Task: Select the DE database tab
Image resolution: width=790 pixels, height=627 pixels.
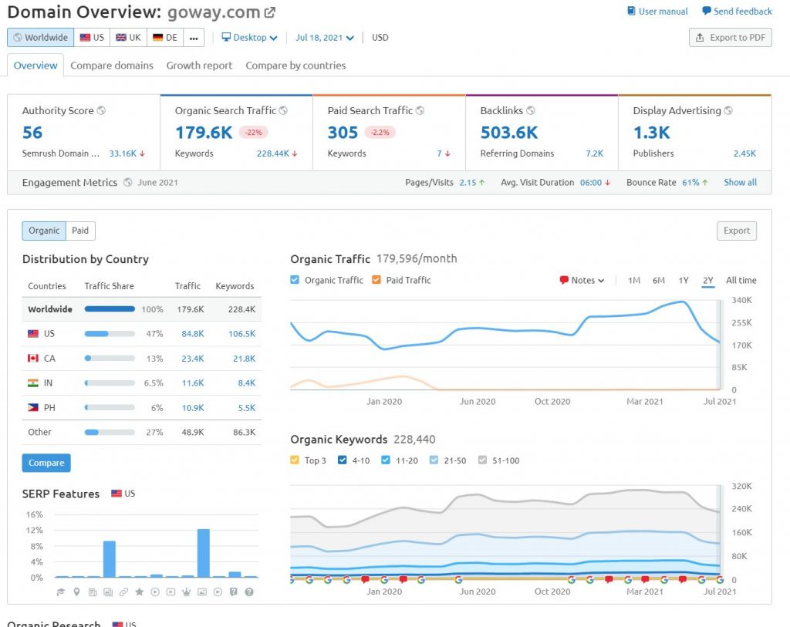Action: click(x=165, y=38)
